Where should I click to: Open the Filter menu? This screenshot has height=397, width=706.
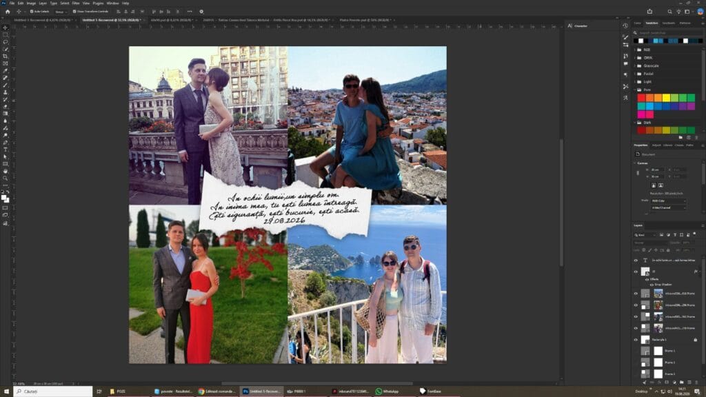pyautogui.click(x=76, y=3)
